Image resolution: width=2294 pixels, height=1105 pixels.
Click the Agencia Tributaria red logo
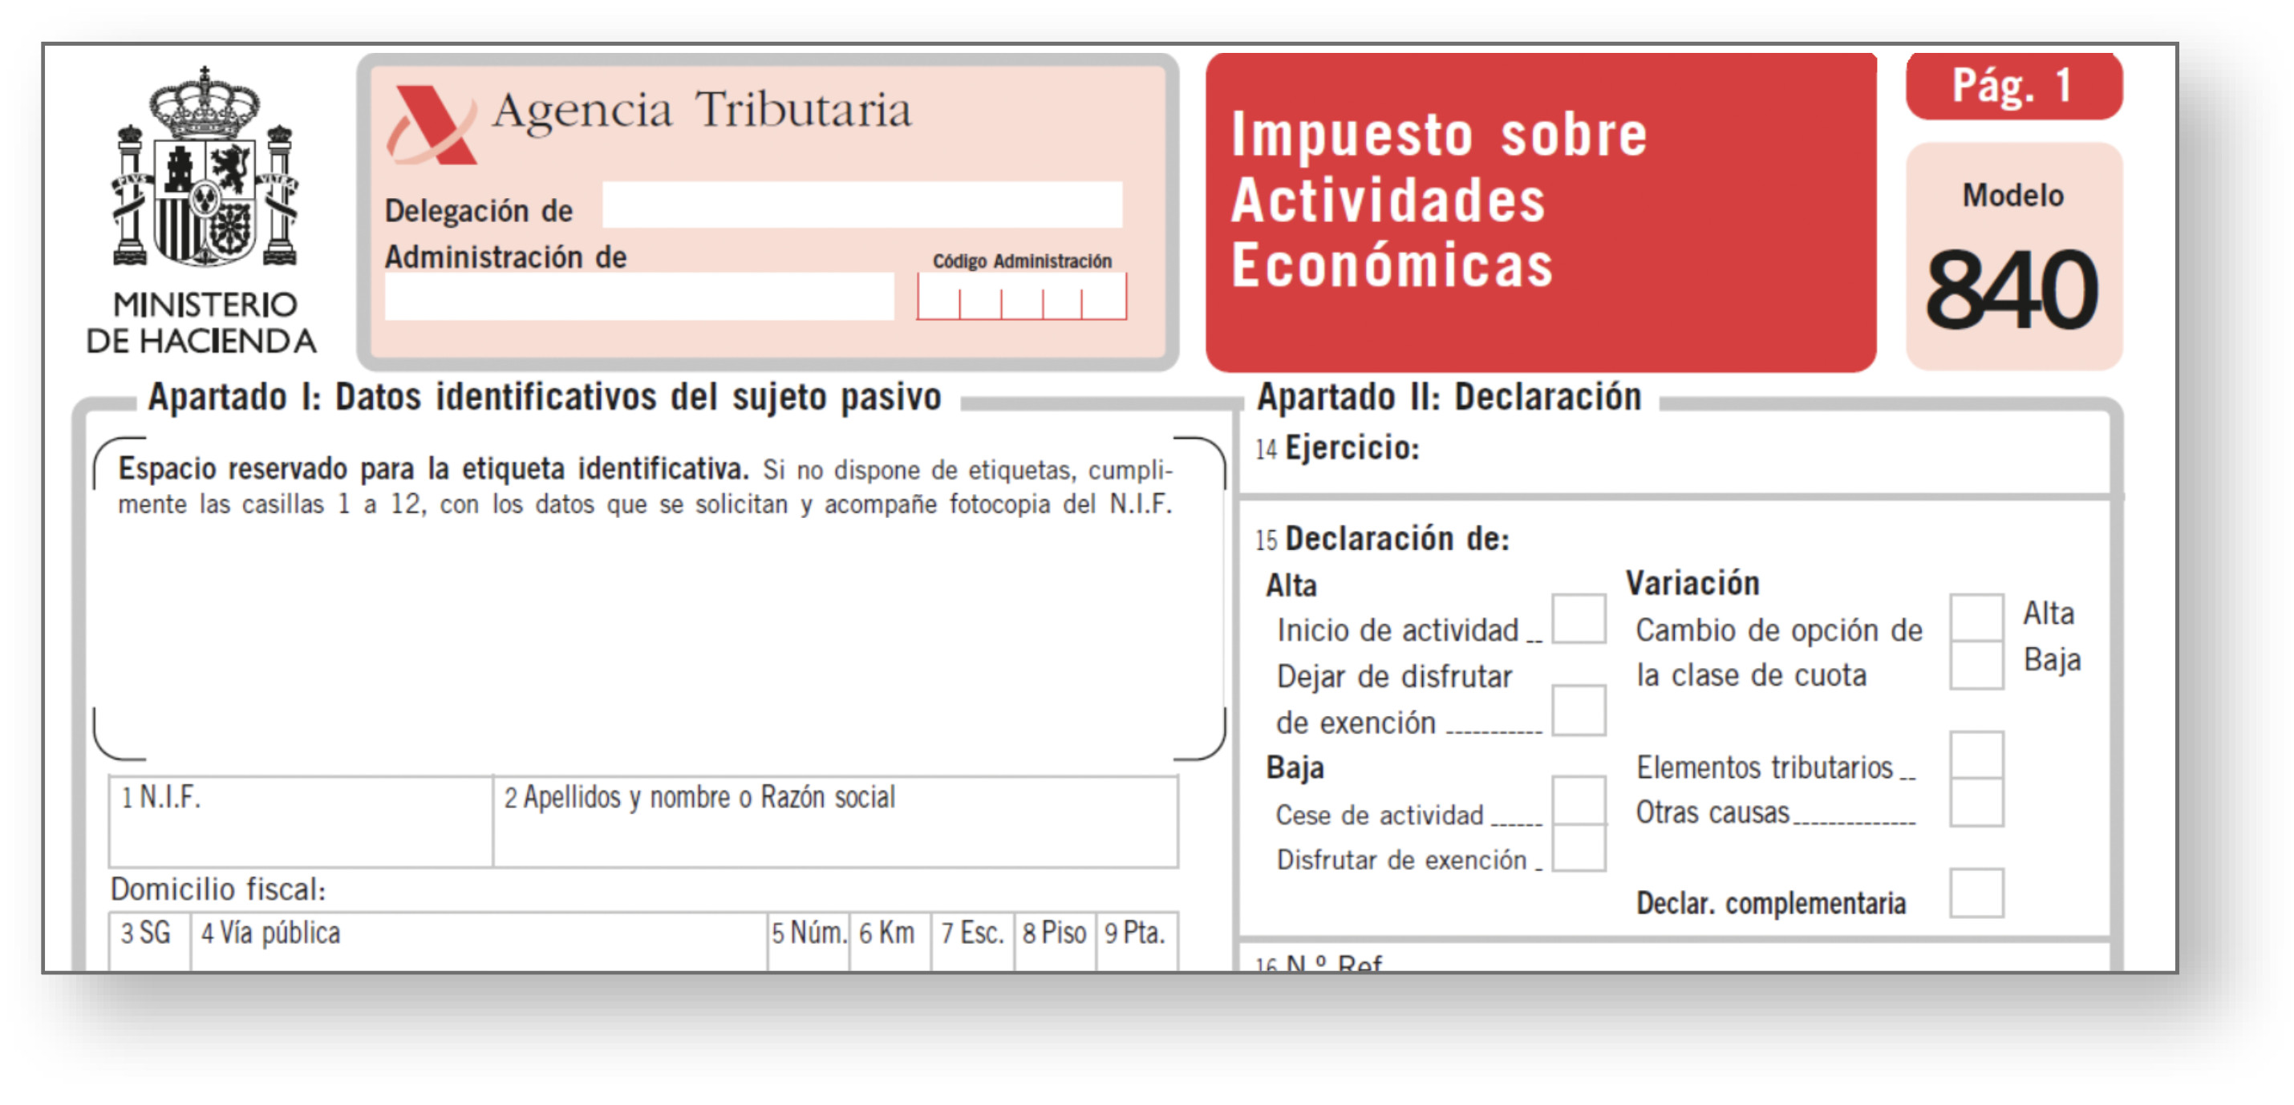point(430,124)
